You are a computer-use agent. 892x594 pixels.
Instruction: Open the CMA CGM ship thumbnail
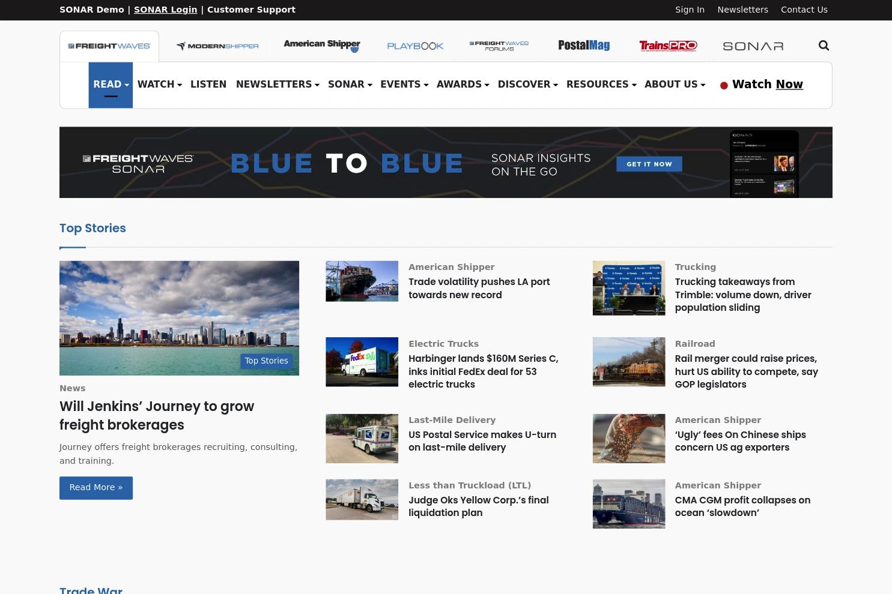pyautogui.click(x=629, y=504)
